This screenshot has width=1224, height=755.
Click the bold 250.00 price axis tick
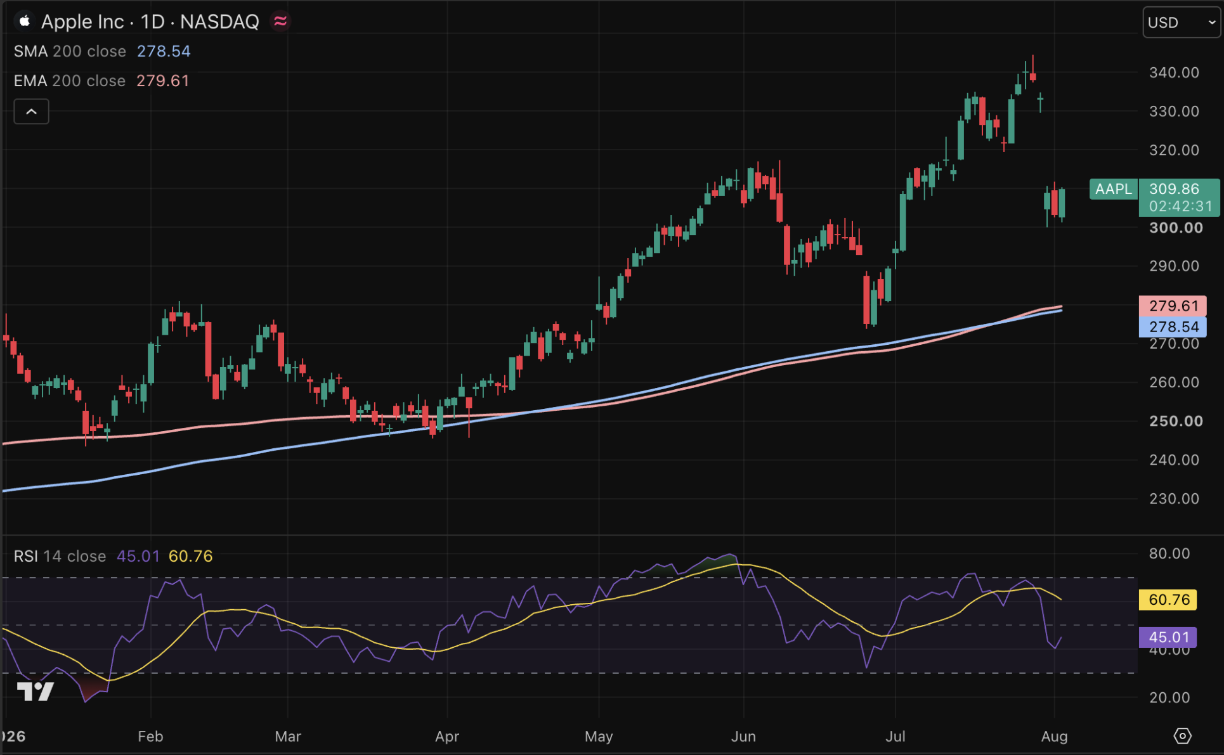pyautogui.click(x=1176, y=422)
